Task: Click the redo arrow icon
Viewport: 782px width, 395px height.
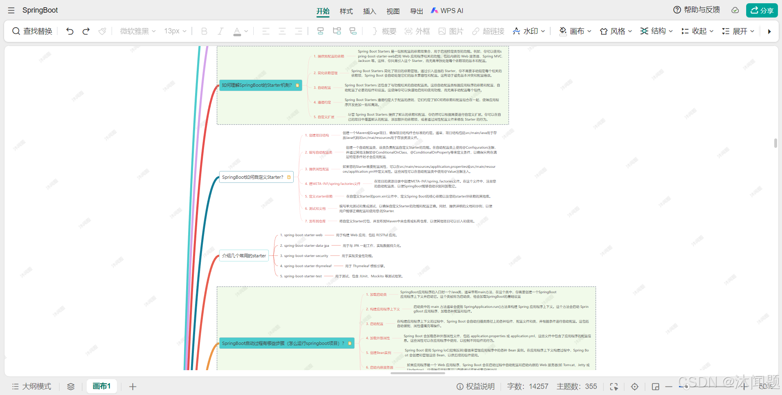Action: pos(86,31)
